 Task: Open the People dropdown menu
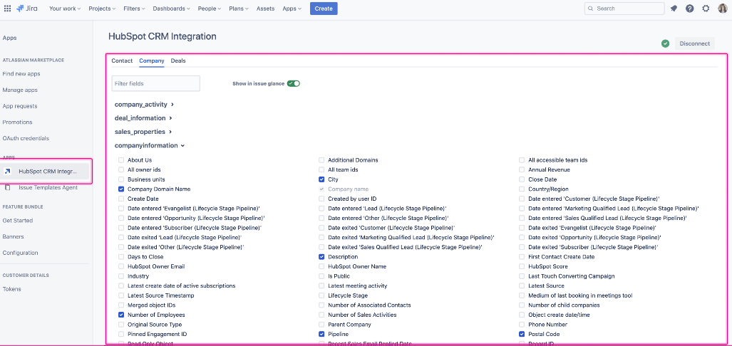[210, 9]
